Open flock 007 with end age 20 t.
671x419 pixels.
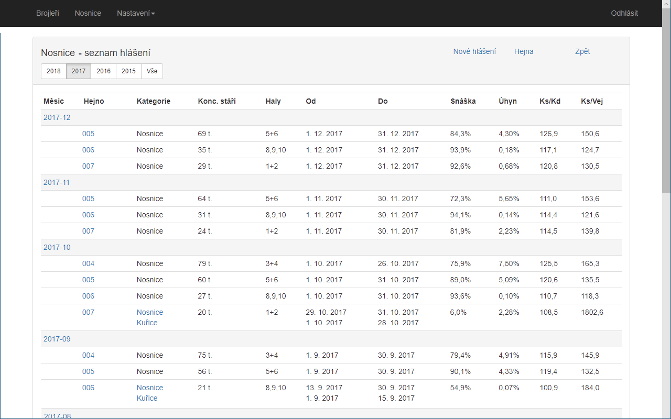click(88, 312)
